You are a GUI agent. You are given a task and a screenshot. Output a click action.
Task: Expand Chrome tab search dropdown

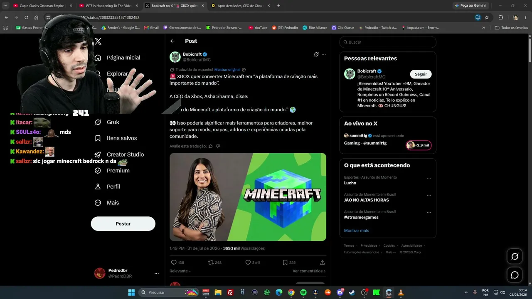click(x=5, y=5)
